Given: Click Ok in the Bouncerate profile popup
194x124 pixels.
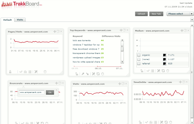Looking at the screenshot, I should pos(50,92).
